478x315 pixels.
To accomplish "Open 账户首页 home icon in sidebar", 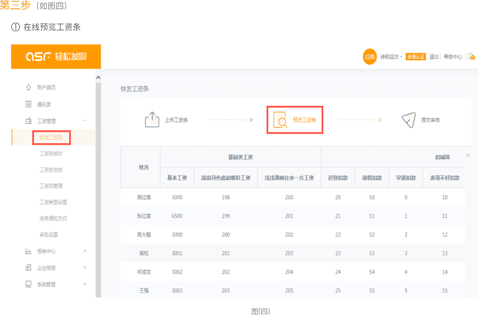I will [28, 87].
